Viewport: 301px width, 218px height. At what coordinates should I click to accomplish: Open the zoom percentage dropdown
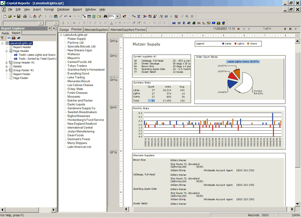118,17
